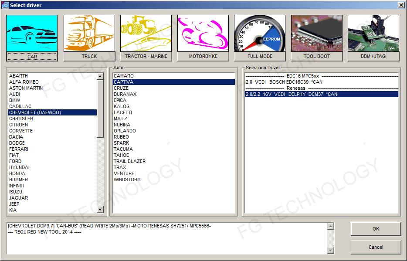Select FERRARI in the brand list
The width and height of the screenshot is (407, 261).
point(52,149)
